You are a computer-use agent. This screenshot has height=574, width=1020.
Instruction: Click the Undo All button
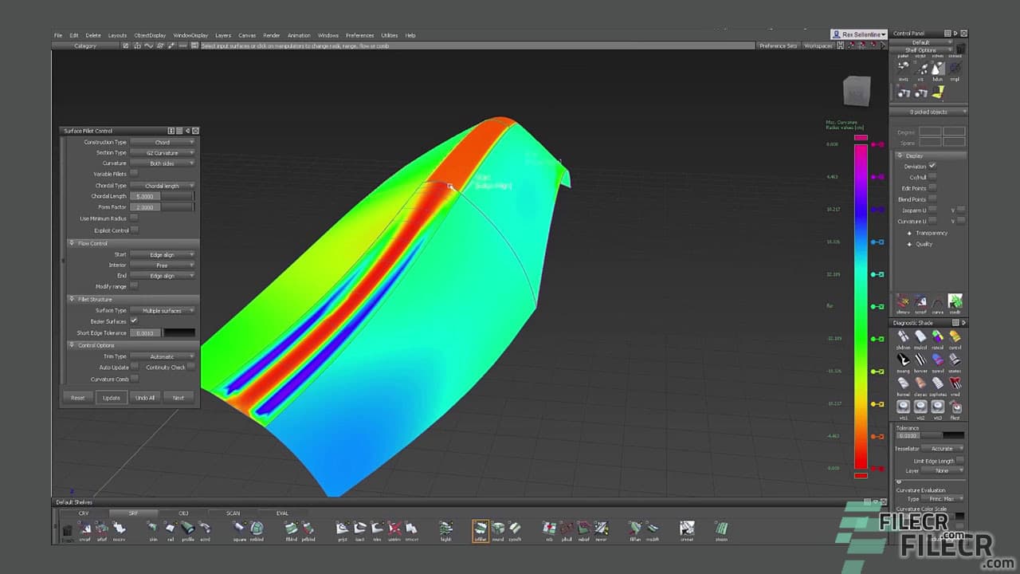click(x=146, y=397)
